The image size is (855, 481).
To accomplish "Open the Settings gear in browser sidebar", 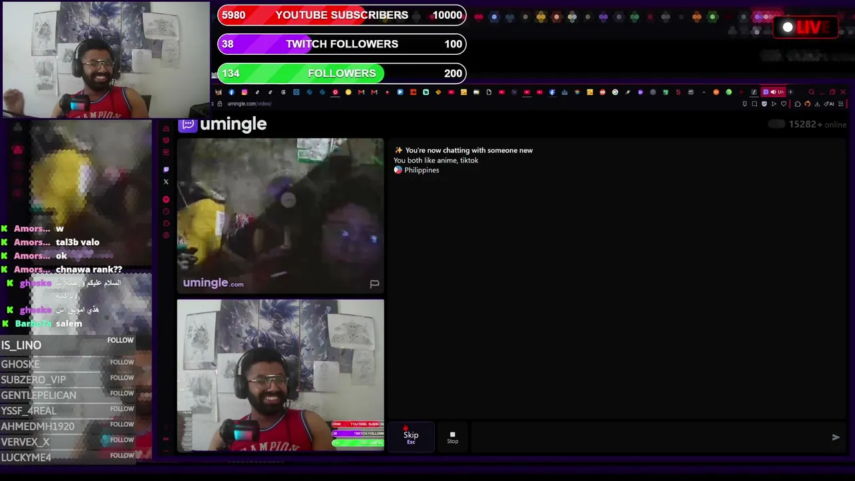I will [x=166, y=235].
